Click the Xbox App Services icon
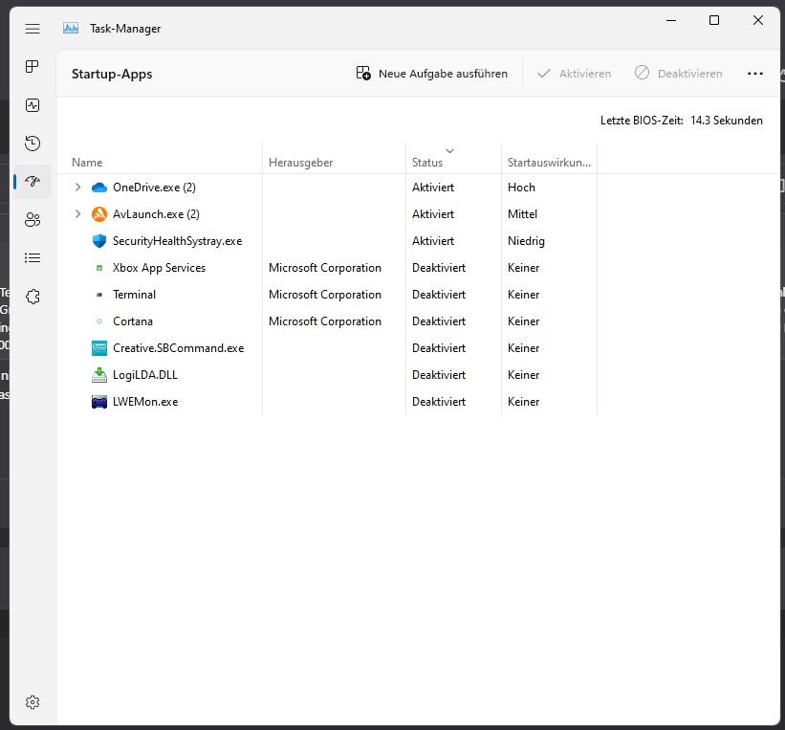 [x=99, y=268]
